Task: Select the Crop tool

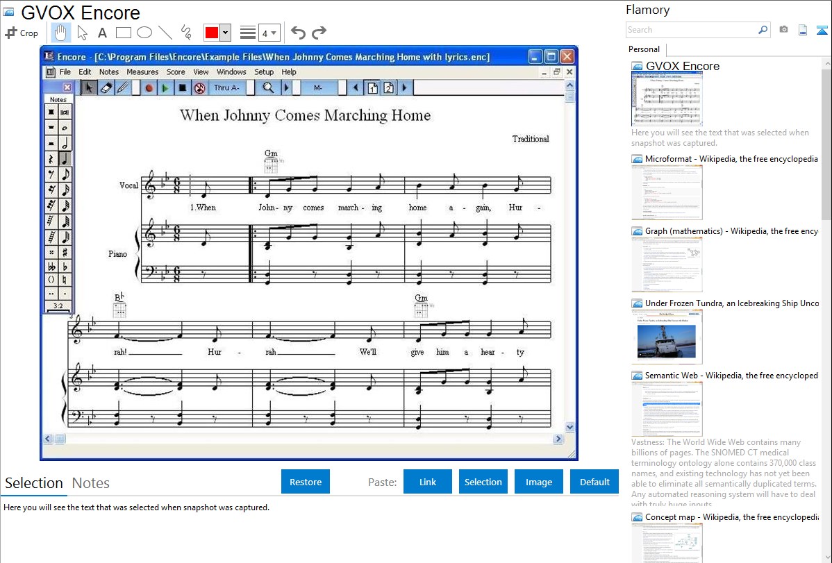Action: pyautogui.click(x=22, y=33)
